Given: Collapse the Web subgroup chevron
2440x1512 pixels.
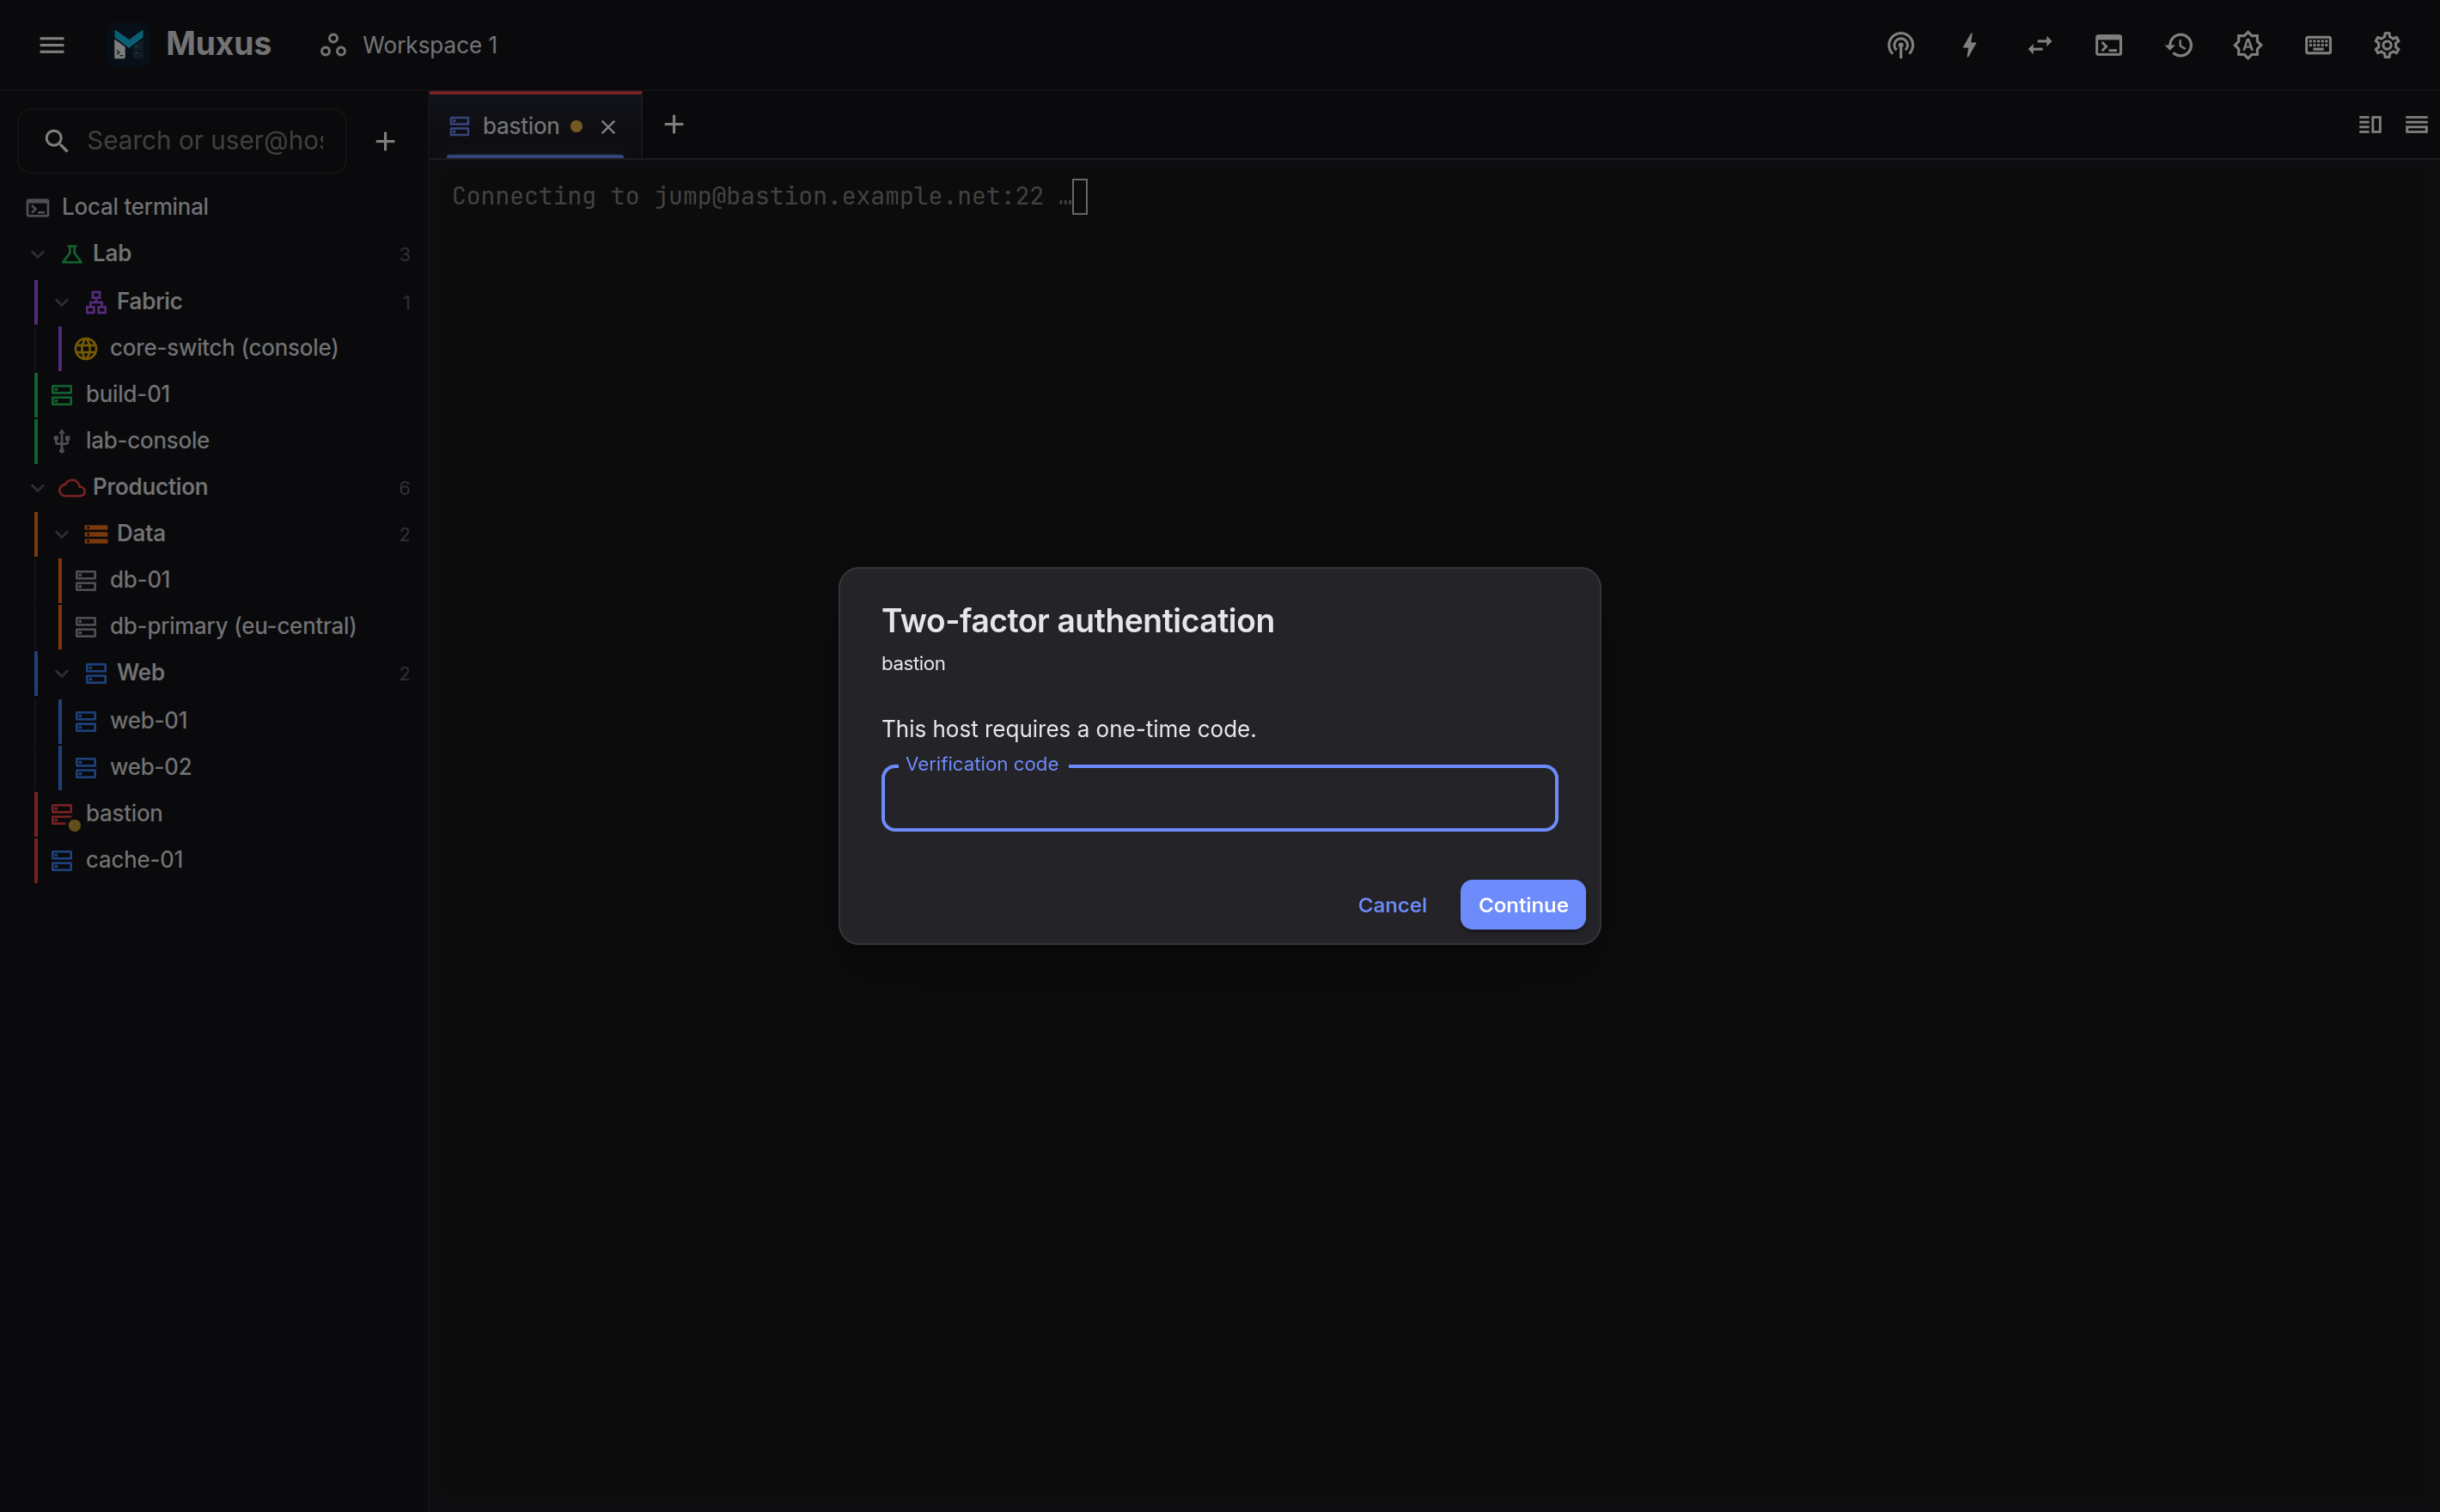Looking at the screenshot, I should pyautogui.click(x=62, y=674).
